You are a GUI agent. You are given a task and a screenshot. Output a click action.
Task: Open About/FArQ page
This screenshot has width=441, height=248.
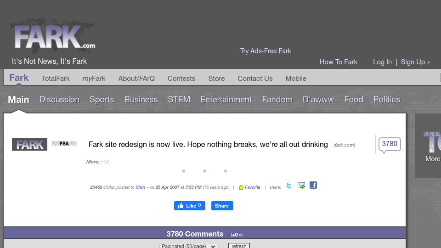point(136,79)
